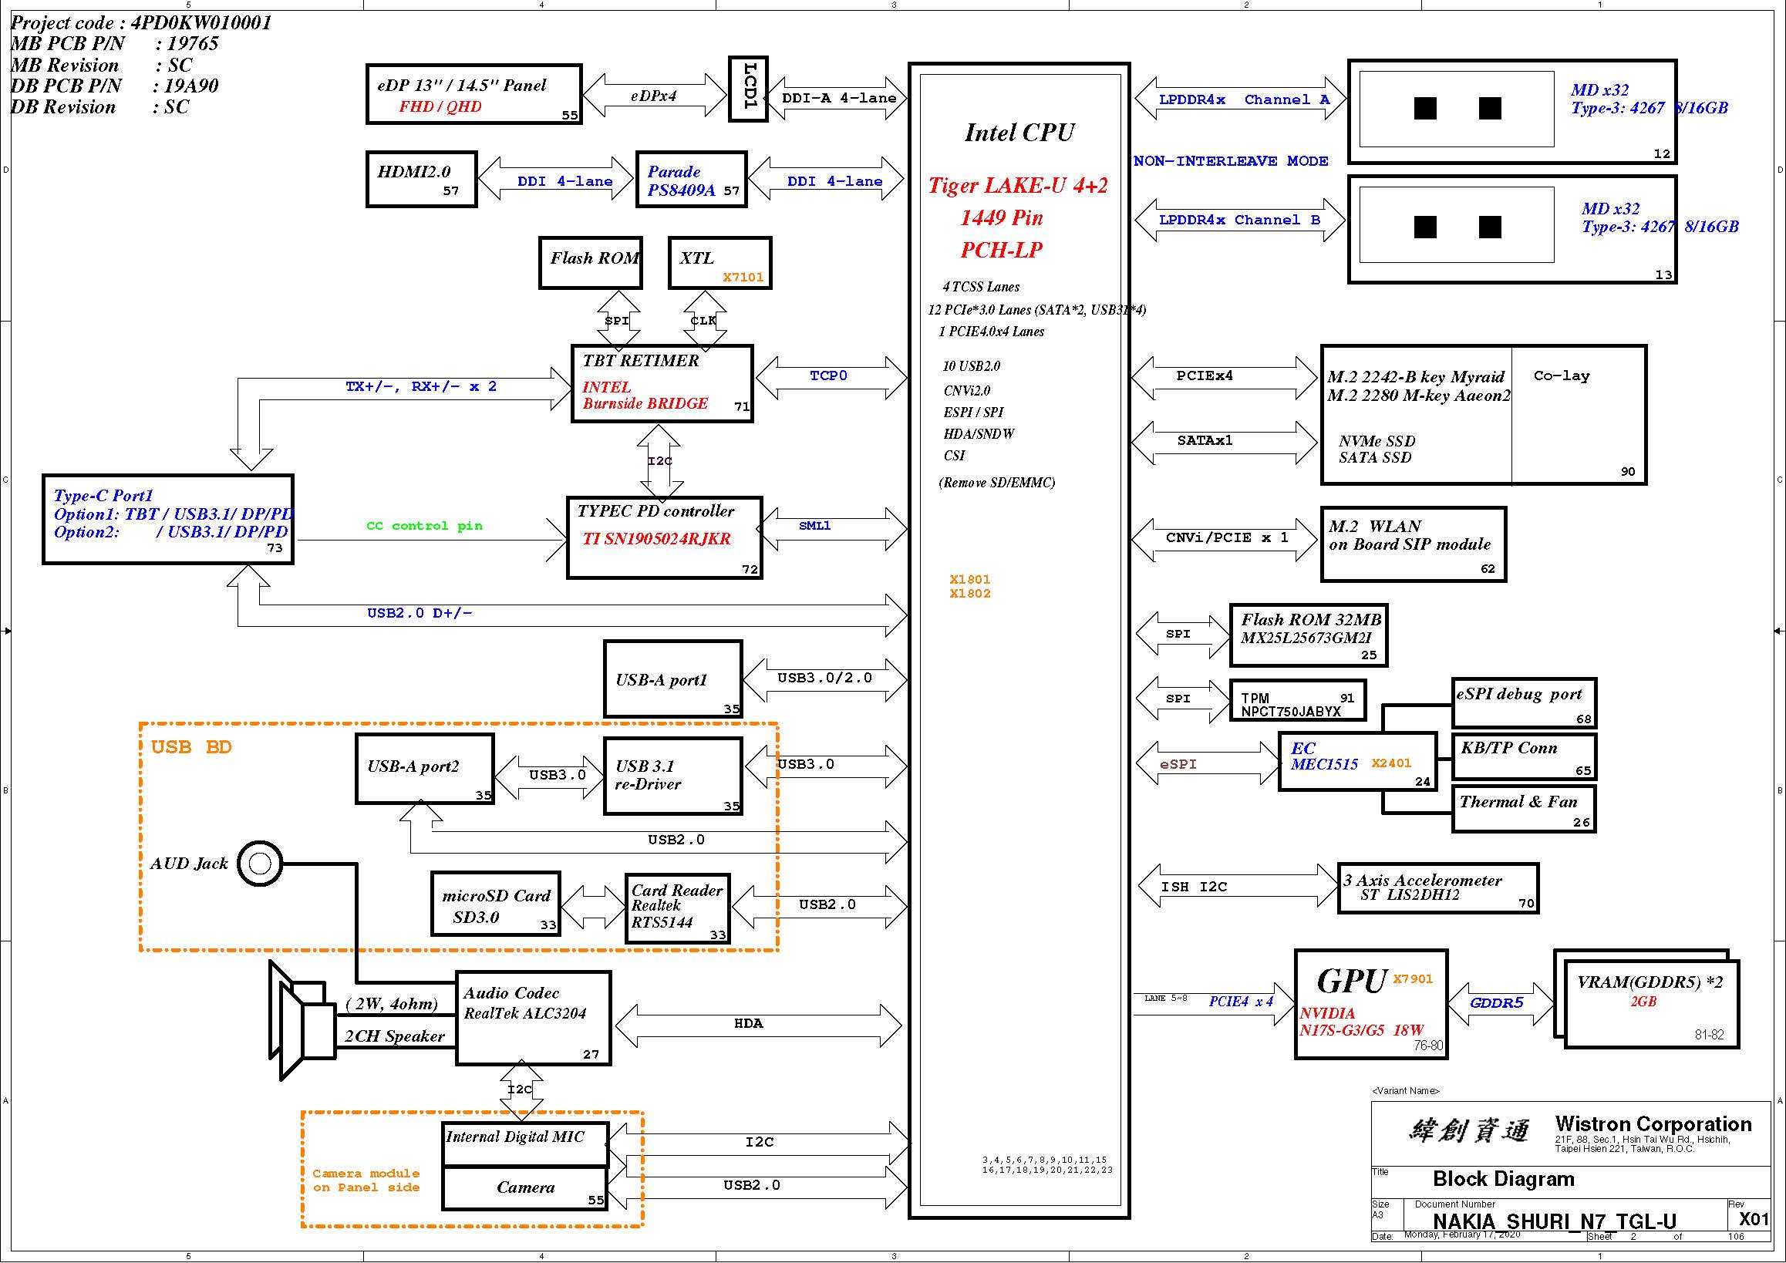Click the SATAx1 double arrow

(x=1225, y=443)
